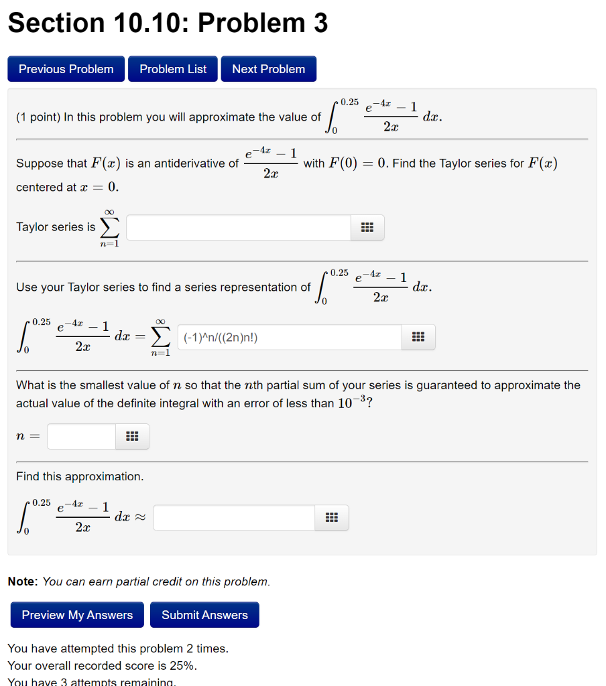Select the field containing (-1)^n/((2n)n!)
The height and width of the screenshot is (686, 606).
point(288,336)
